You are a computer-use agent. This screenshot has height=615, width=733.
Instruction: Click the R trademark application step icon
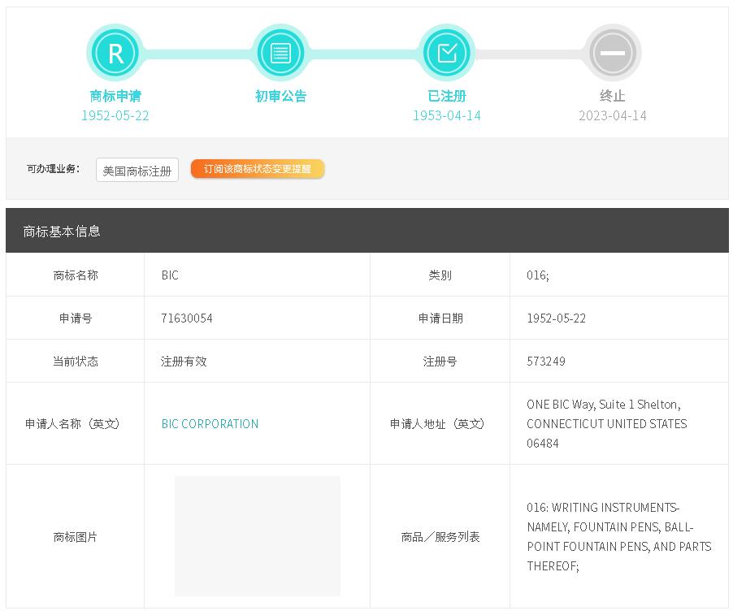(115, 54)
